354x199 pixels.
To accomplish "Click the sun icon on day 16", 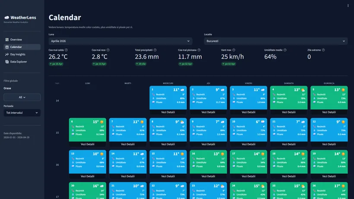I will (223, 154).
